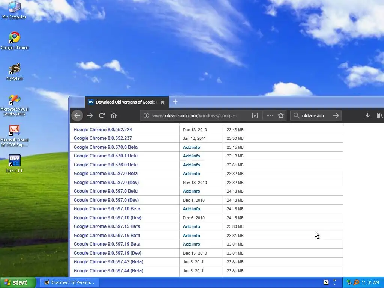Open page actions three-dot menu

270,115
